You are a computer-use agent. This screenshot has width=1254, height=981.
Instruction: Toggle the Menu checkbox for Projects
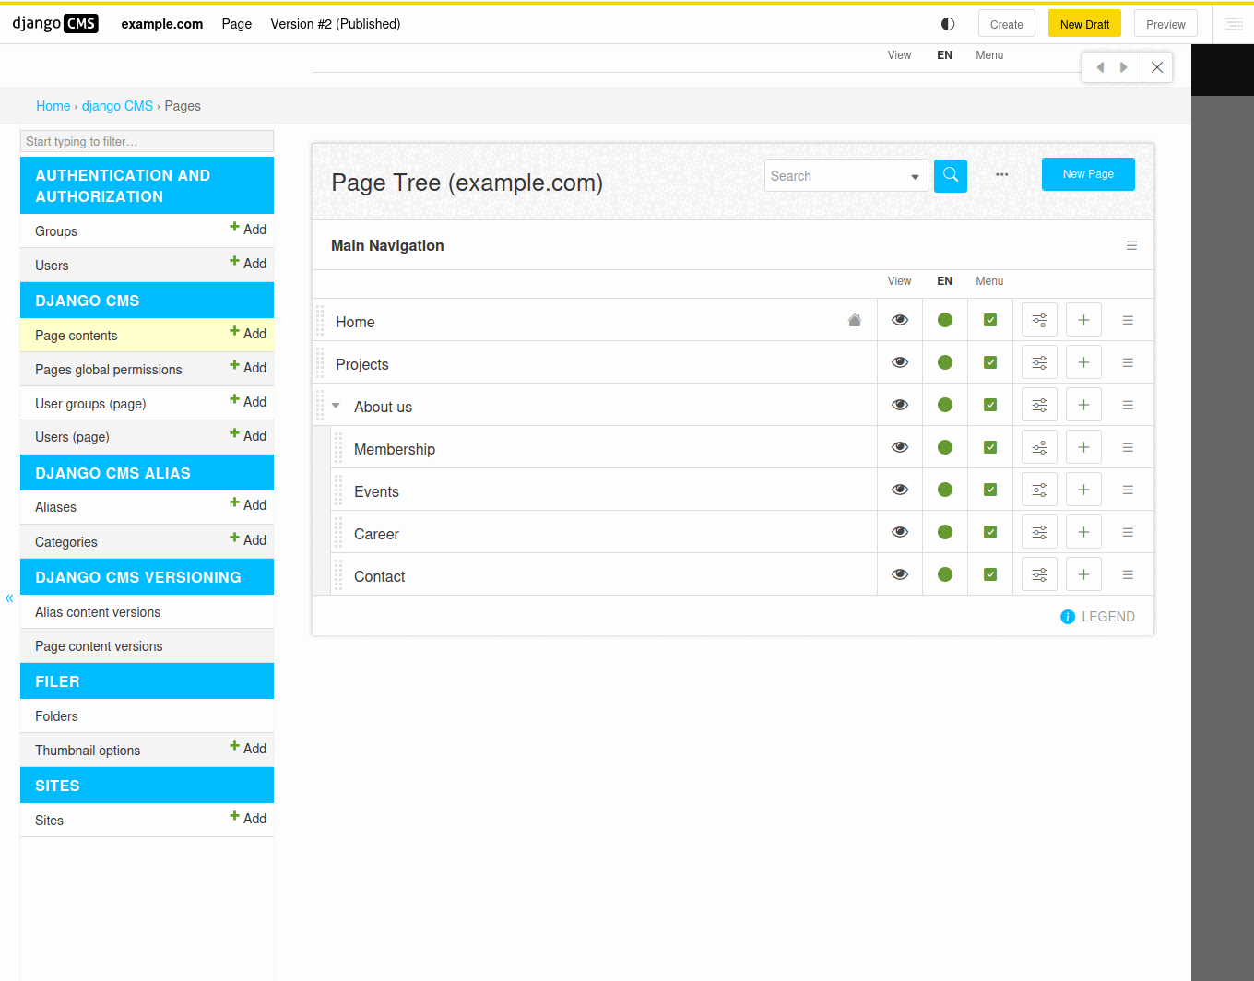990,362
